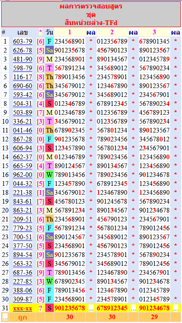Open the 309-87 number link
Viewport: 182px width, 323px height.
point(23,299)
